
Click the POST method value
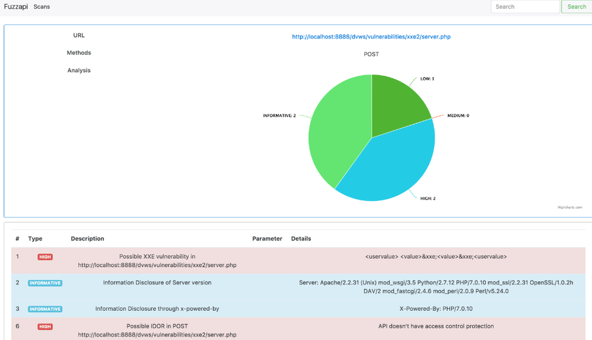(371, 54)
